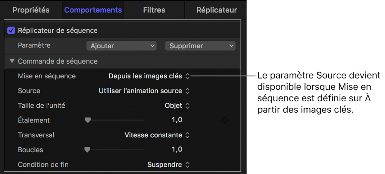Open the Transversal popup menu
The height and width of the screenshot is (174, 385).
[x=157, y=135]
